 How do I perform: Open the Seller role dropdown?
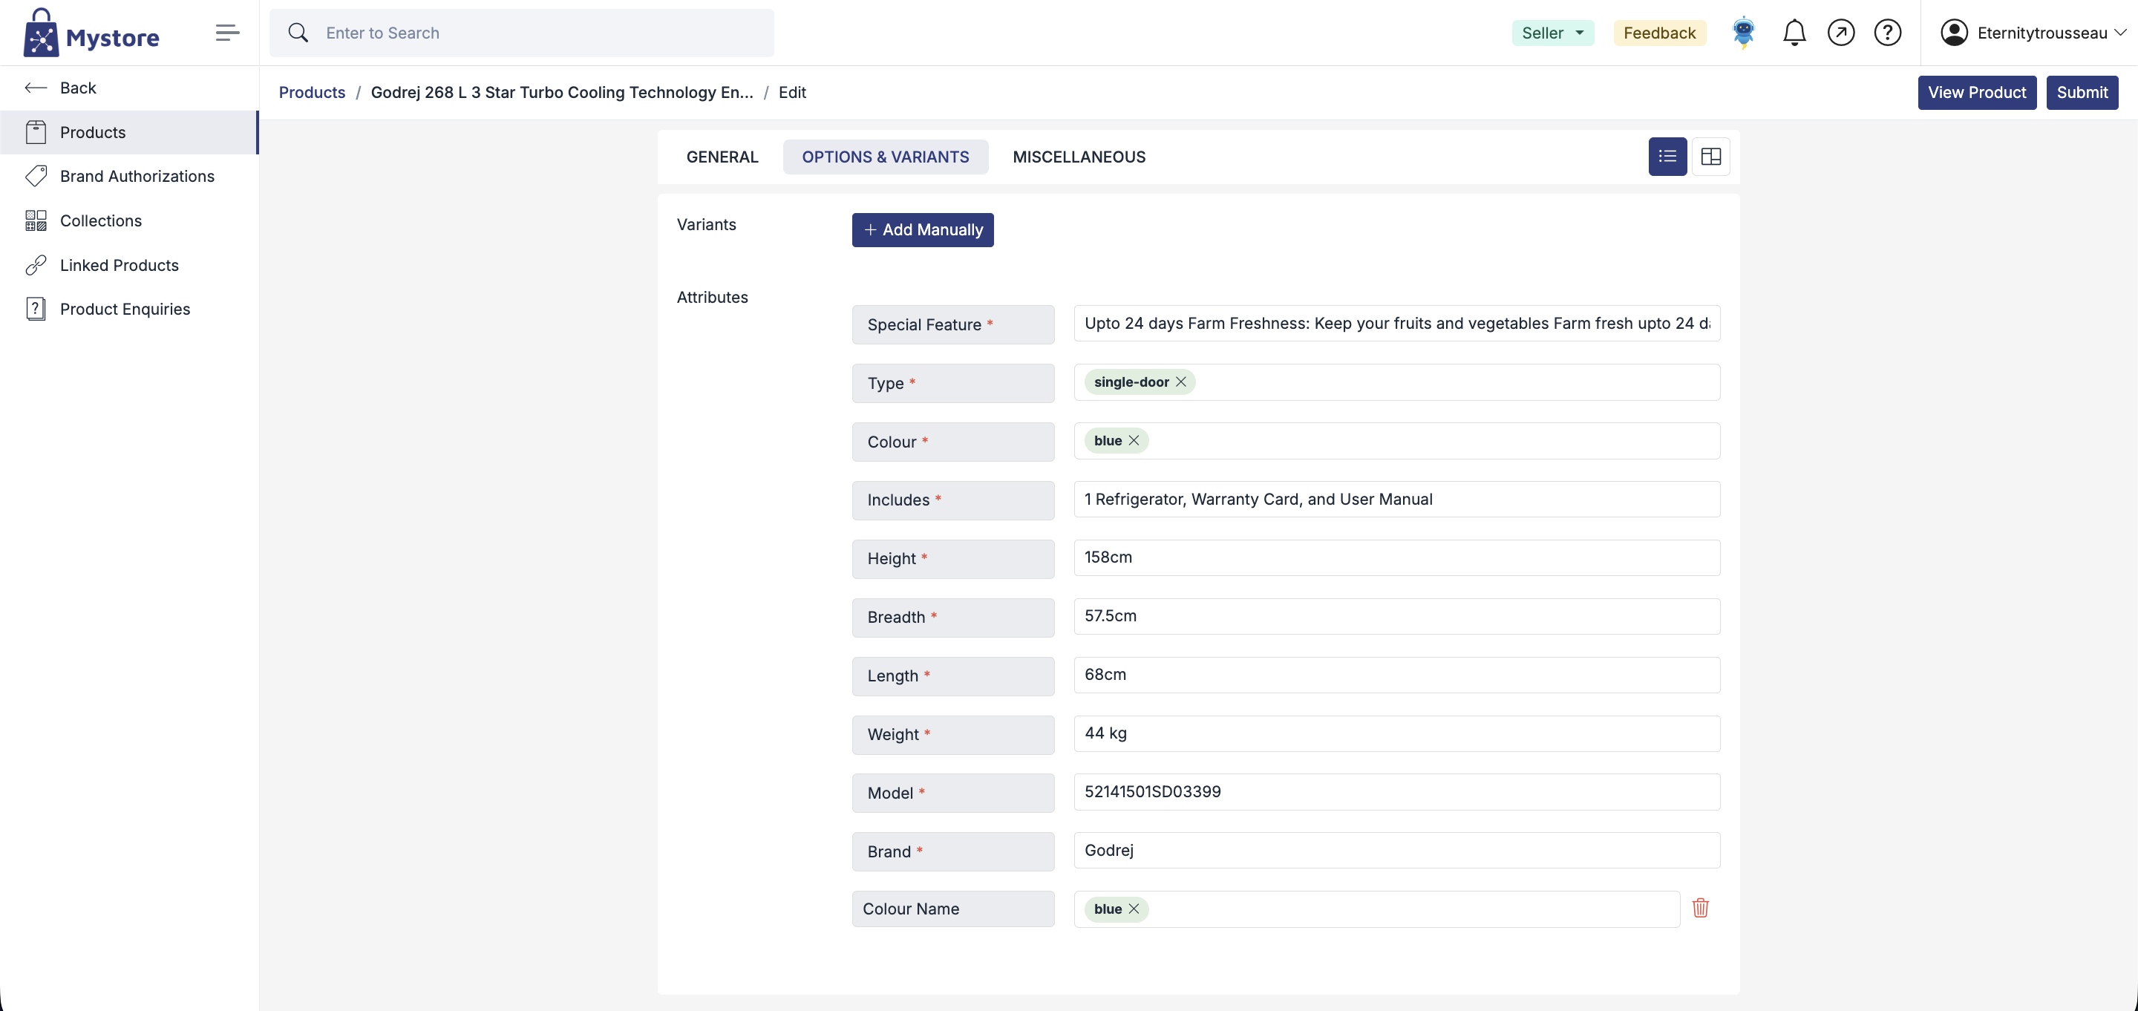(x=1552, y=33)
